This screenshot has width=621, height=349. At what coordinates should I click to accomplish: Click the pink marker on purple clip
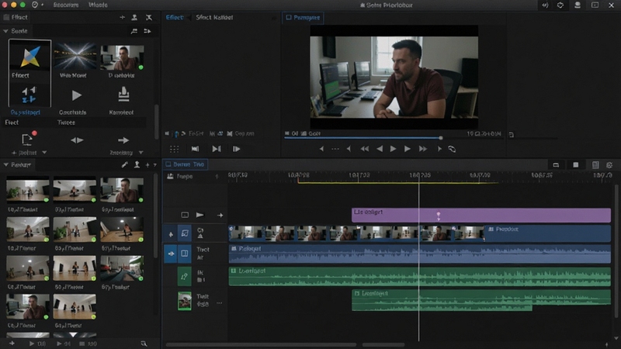[x=439, y=216]
